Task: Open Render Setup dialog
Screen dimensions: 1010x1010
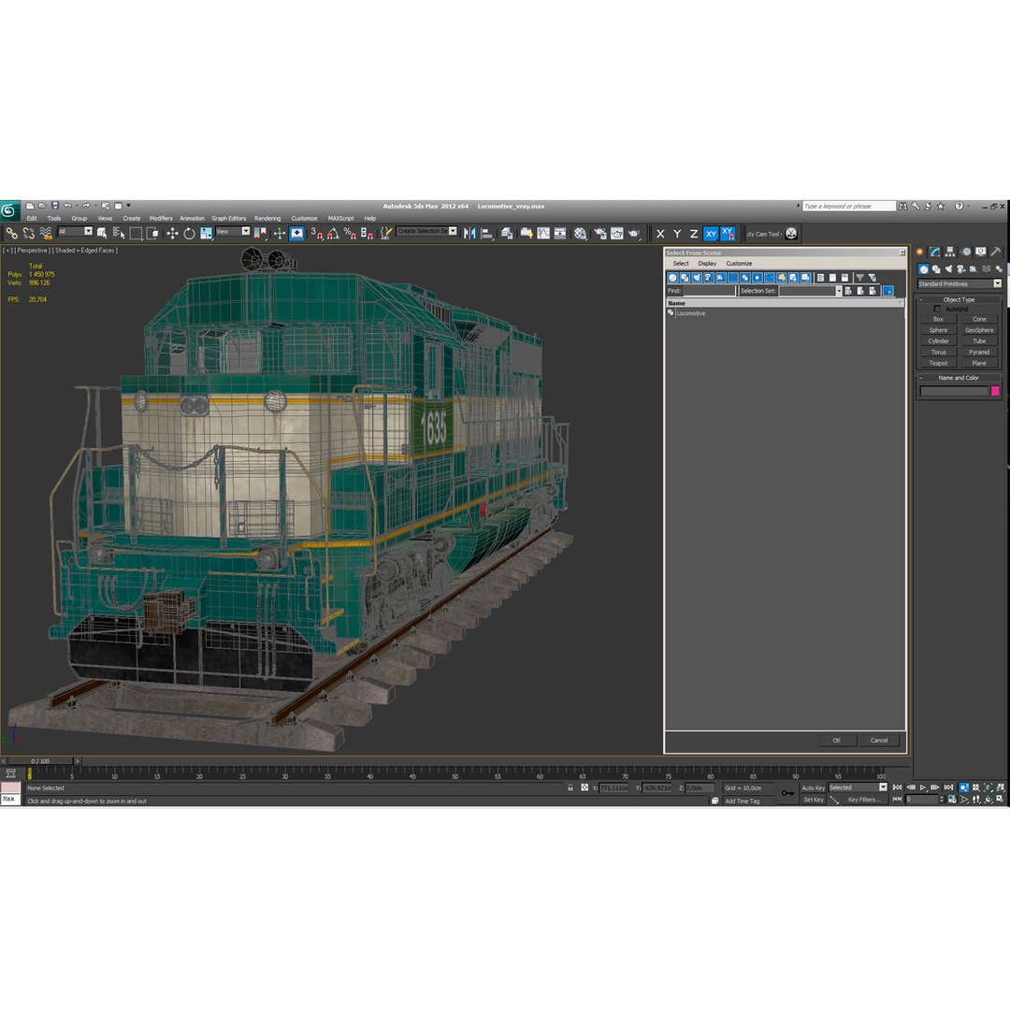Action: [x=600, y=233]
